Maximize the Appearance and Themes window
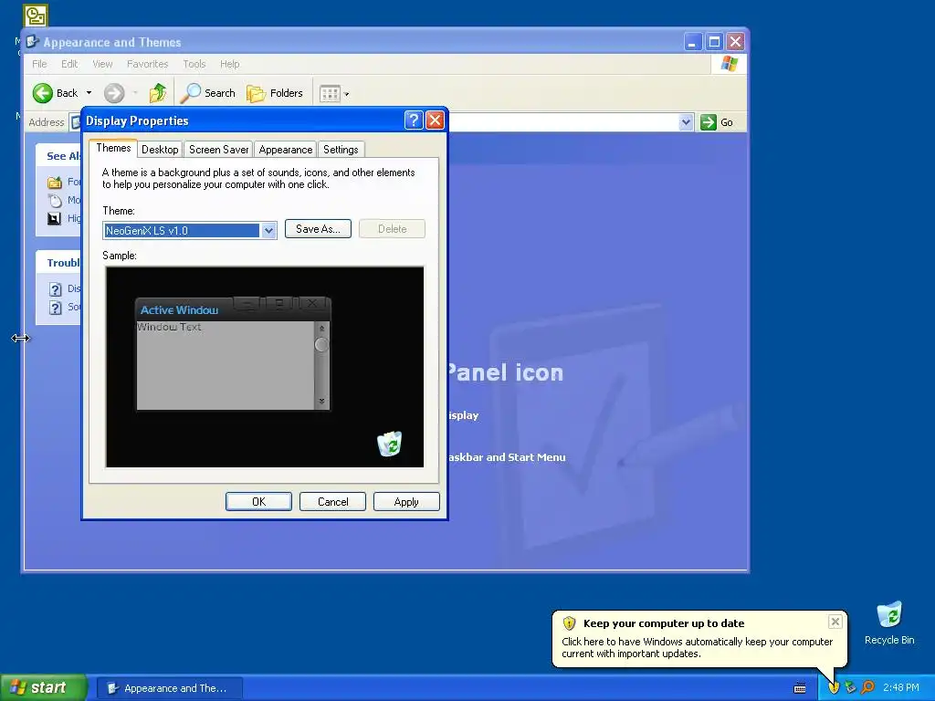The height and width of the screenshot is (701, 935). point(714,42)
